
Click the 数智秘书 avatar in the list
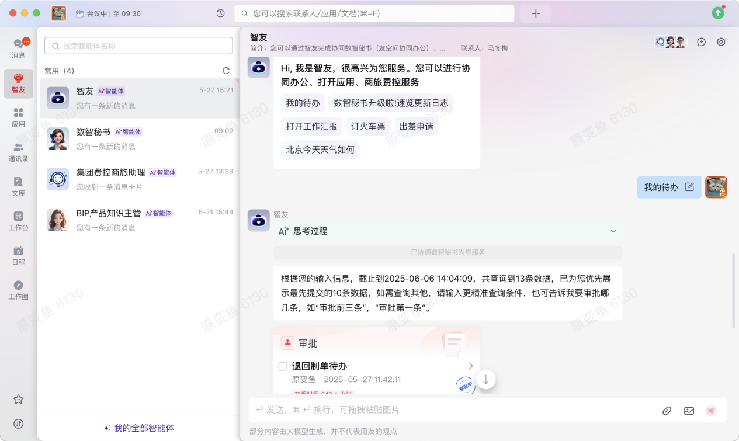(x=58, y=138)
